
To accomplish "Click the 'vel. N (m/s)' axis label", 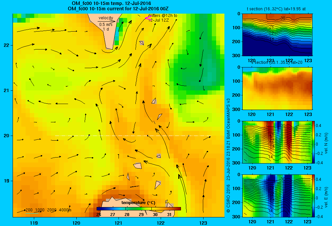I will 326,143.
